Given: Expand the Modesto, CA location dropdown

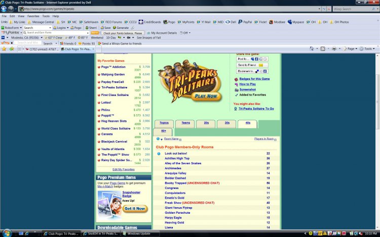Looking at the screenshot, I should tap(42, 38).
